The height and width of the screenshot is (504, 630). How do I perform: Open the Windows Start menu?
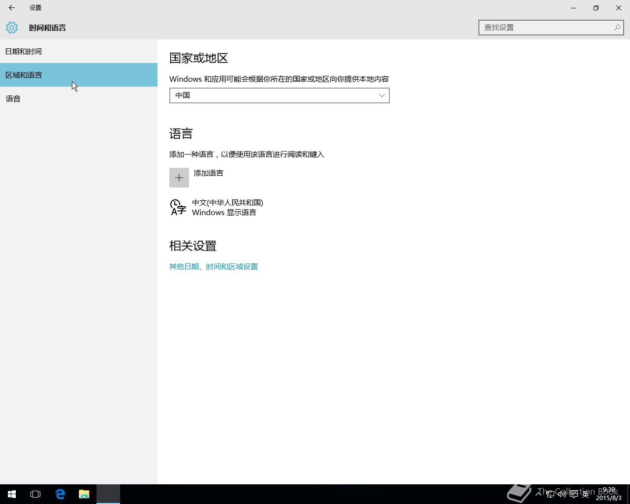pyautogui.click(x=12, y=494)
